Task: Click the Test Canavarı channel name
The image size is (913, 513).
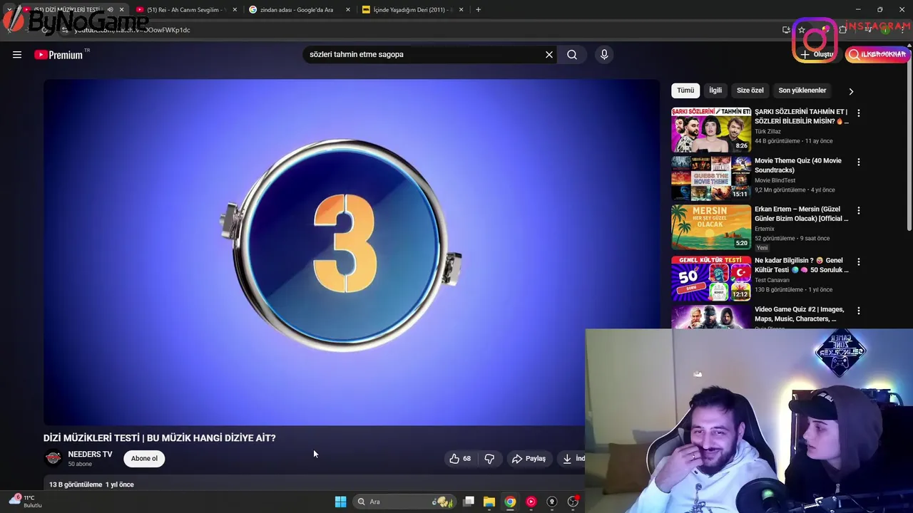Action: pos(772,280)
